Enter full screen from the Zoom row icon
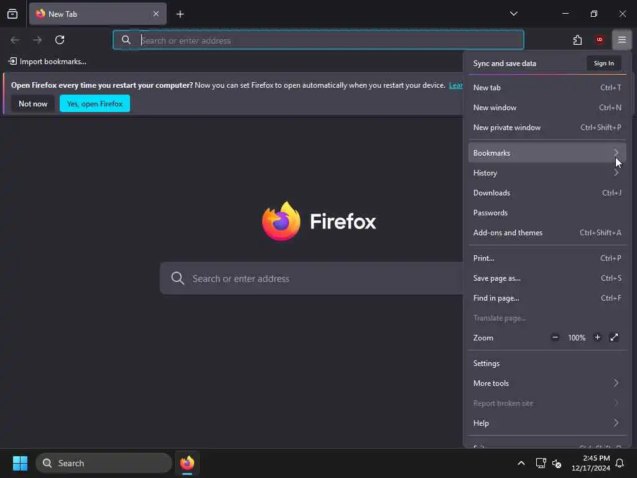This screenshot has width=637, height=478. coord(614,337)
